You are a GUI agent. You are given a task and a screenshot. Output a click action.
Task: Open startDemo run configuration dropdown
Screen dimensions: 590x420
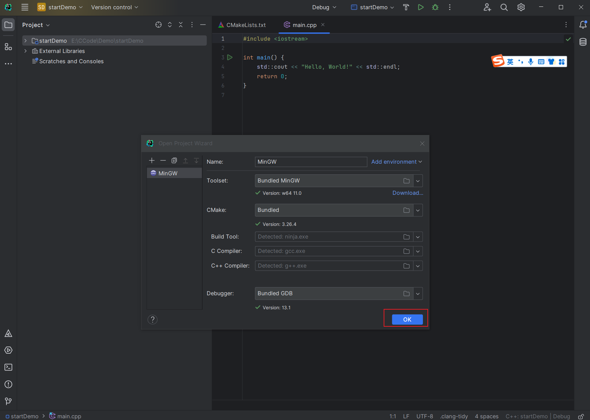[x=373, y=7]
